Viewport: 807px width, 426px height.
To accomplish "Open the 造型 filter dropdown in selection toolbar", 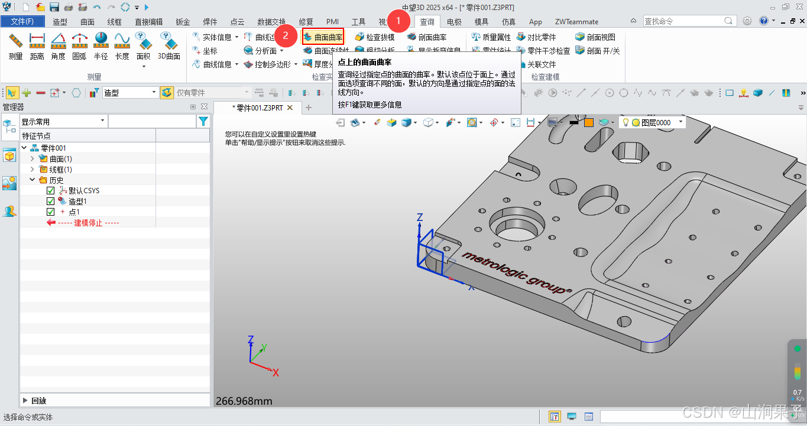I will pos(130,93).
